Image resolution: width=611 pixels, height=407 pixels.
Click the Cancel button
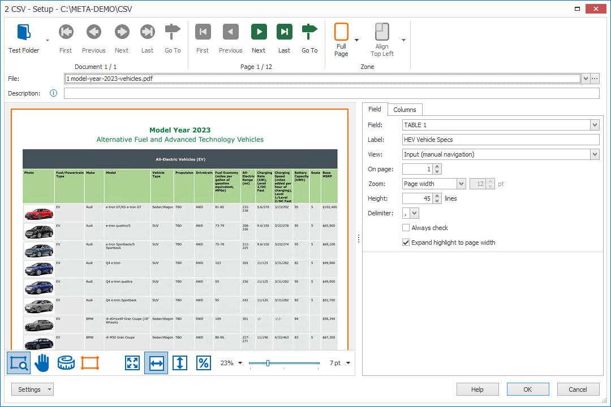tap(578, 389)
